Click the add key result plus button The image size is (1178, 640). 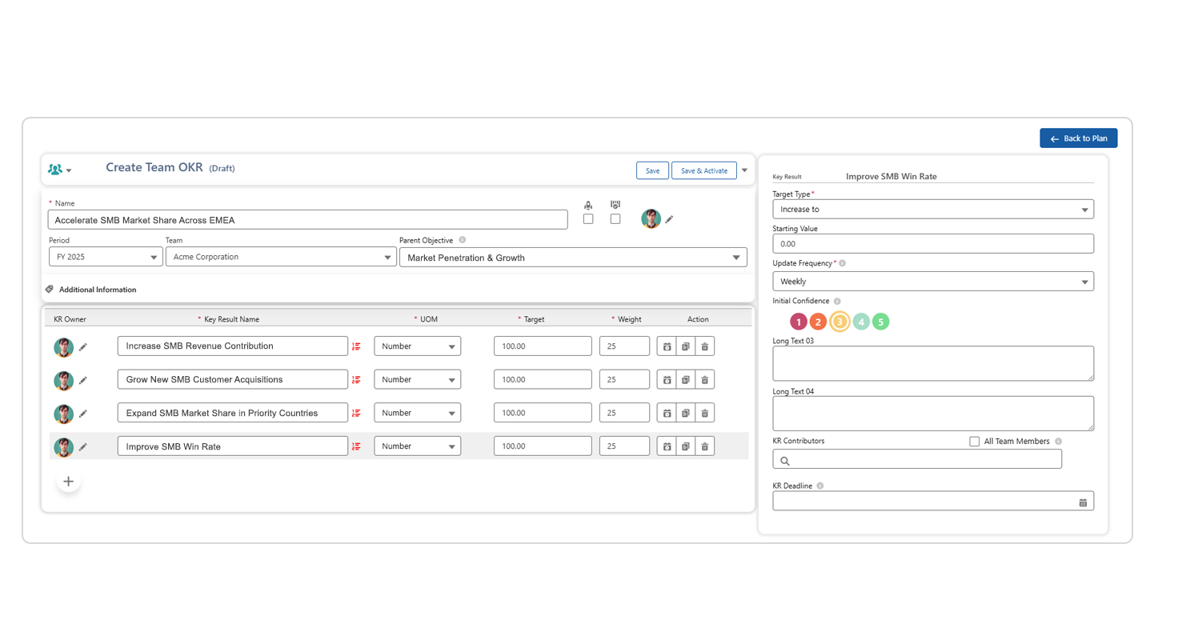(69, 482)
